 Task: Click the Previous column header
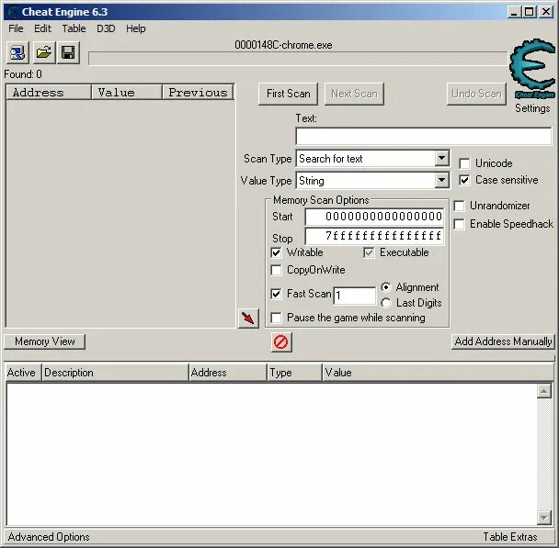[198, 93]
